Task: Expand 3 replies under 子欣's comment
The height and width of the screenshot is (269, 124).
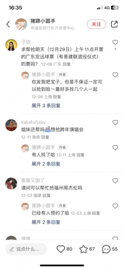Action: [46, 106]
